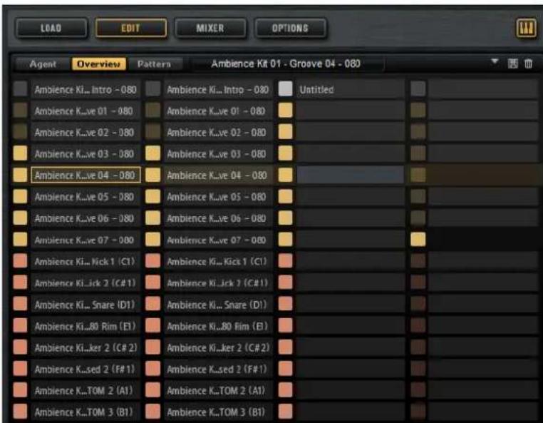Switch to the Agent tab

pos(42,64)
